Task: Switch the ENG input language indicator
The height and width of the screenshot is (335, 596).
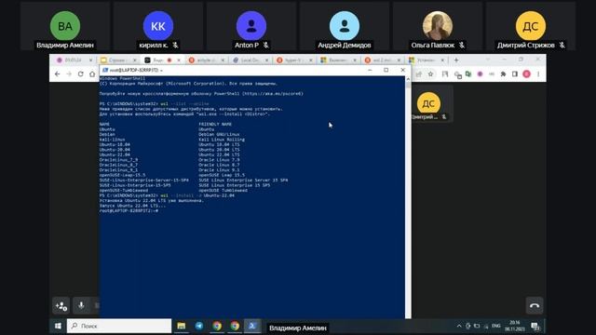Action: [495, 326]
